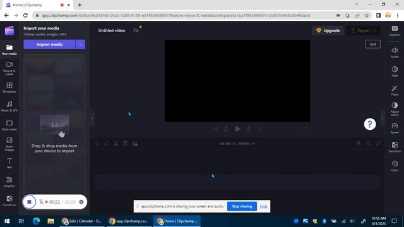Open the Windows Start menu
This screenshot has height=227, width=404.
pos(7,221)
